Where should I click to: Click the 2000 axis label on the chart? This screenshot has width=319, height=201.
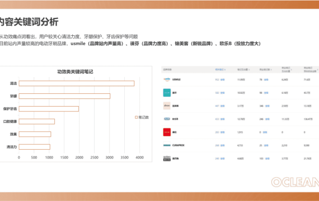tap(79, 157)
